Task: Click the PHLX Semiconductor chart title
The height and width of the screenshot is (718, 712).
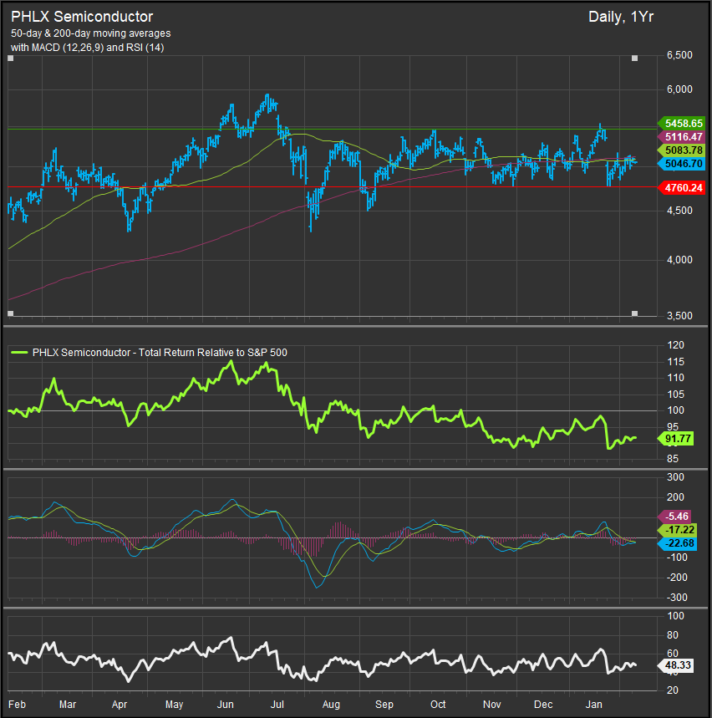Action: (82, 17)
